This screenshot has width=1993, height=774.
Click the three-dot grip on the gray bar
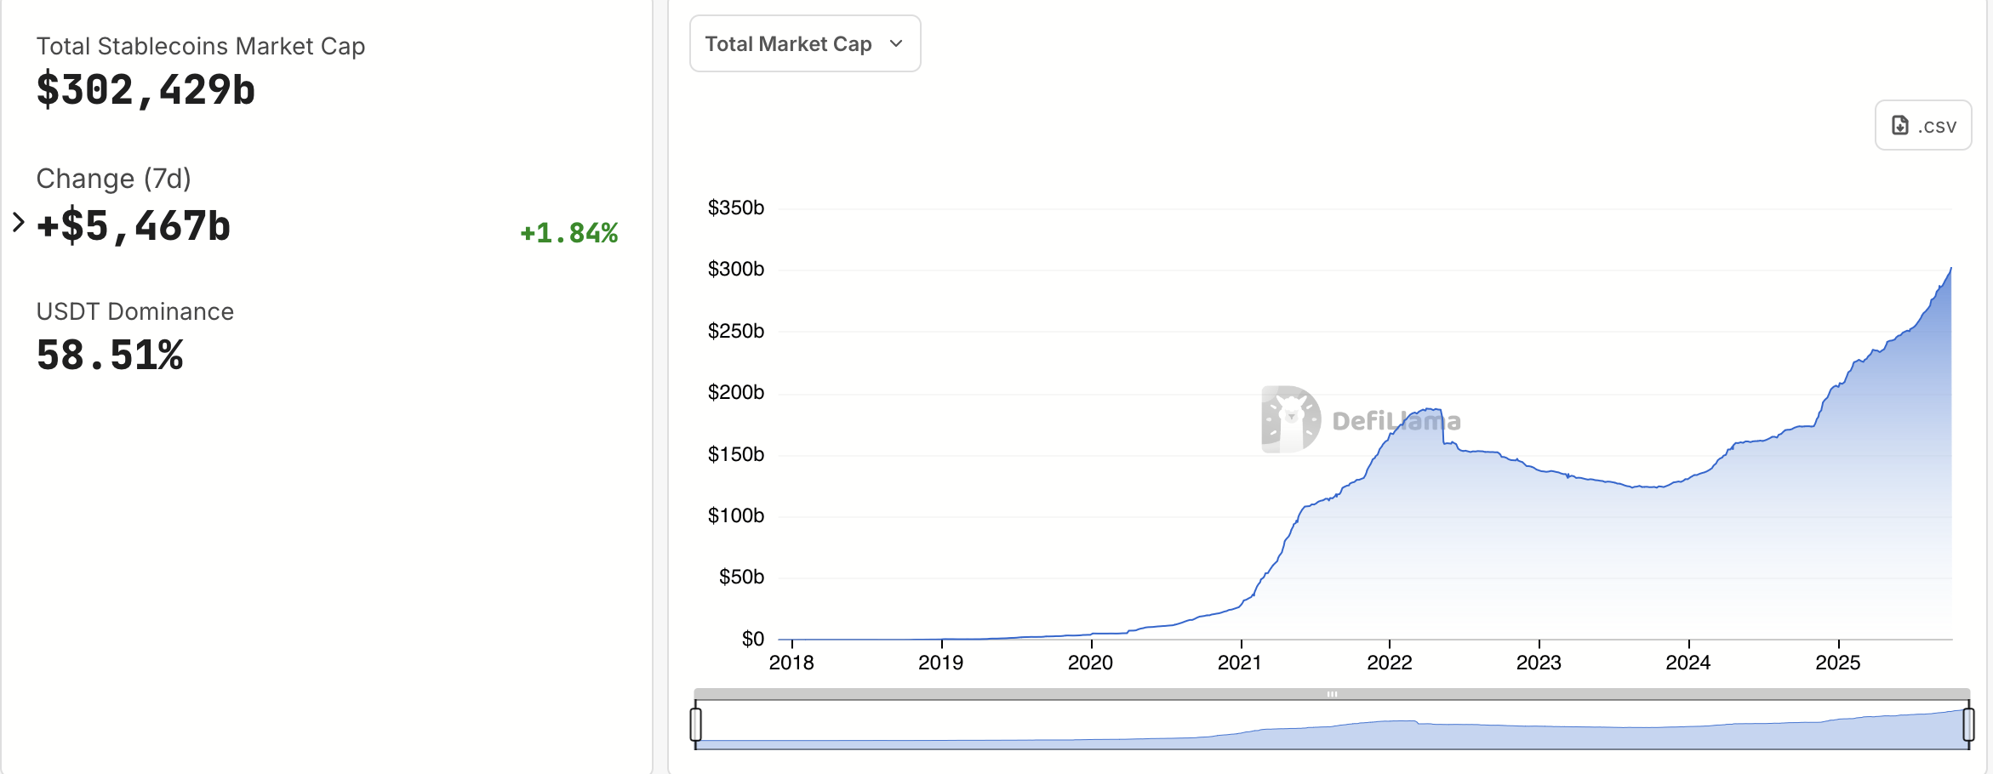tap(1333, 694)
